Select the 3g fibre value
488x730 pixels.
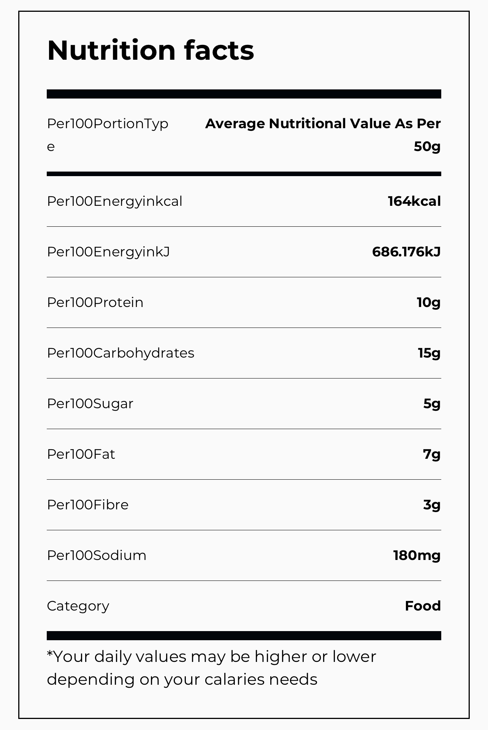click(x=432, y=505)
